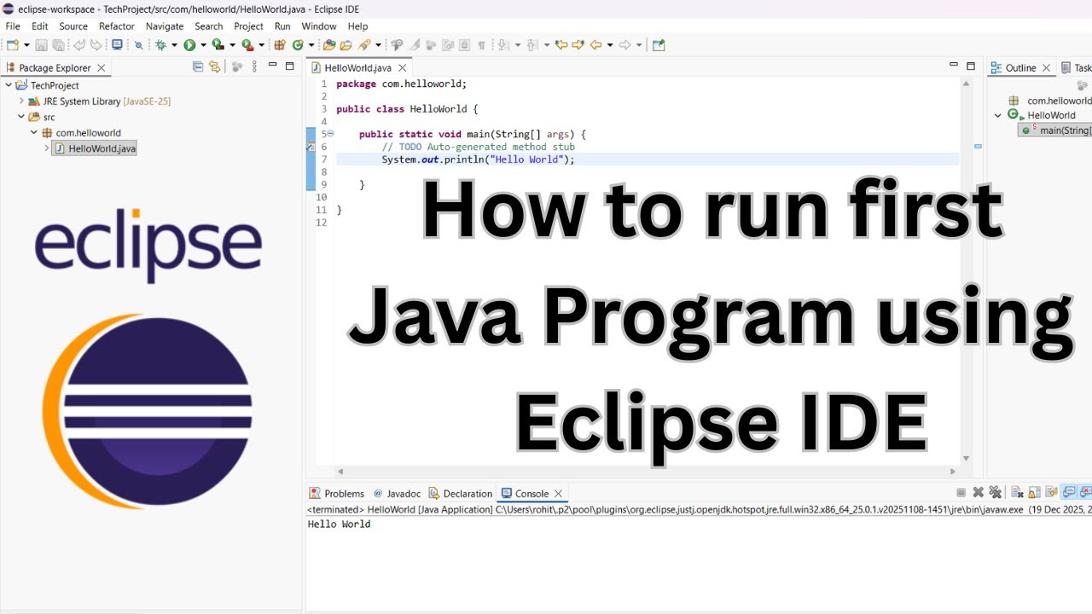Open the Debug dropdown arrow
The width and height of the screenshot is (1092, 614).
174,45
